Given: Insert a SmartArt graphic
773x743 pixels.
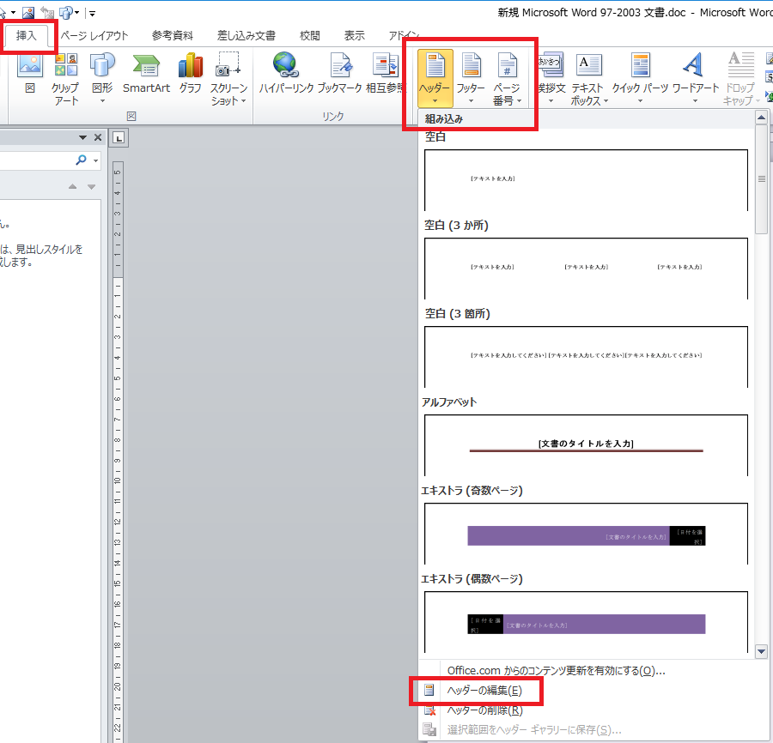Looking at the screenshot, I should 146,74.
